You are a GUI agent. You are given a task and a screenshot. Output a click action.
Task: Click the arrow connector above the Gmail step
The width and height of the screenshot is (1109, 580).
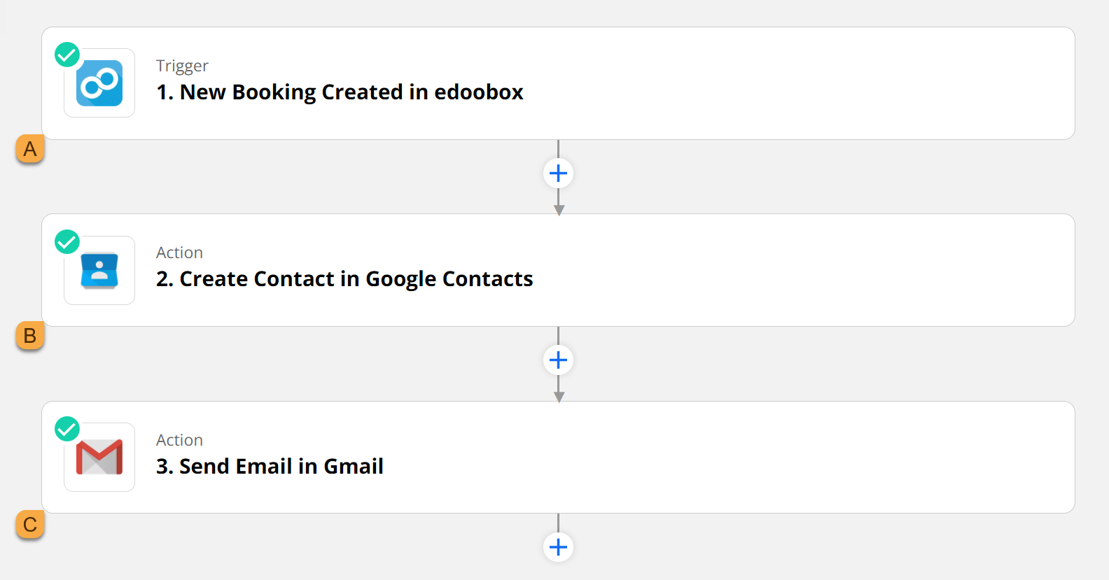coord(558,392)
